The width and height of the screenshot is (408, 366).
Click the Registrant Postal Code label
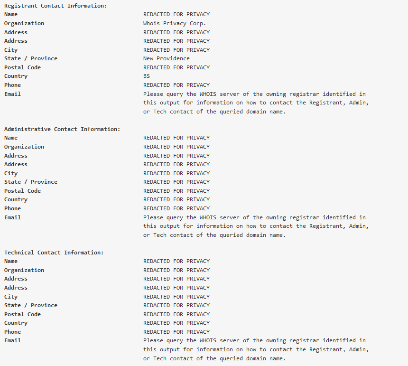point(22,67)
